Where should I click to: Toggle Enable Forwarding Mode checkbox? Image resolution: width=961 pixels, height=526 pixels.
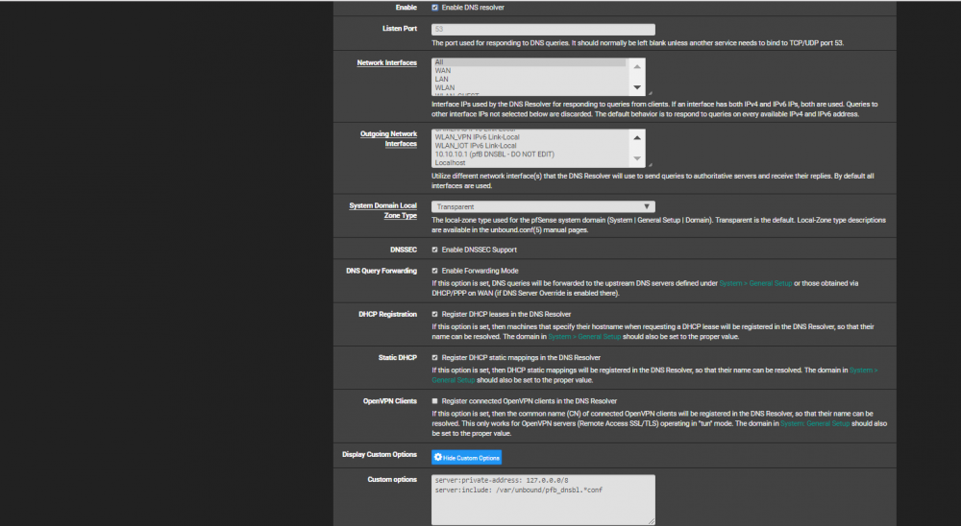pos(434,271)
